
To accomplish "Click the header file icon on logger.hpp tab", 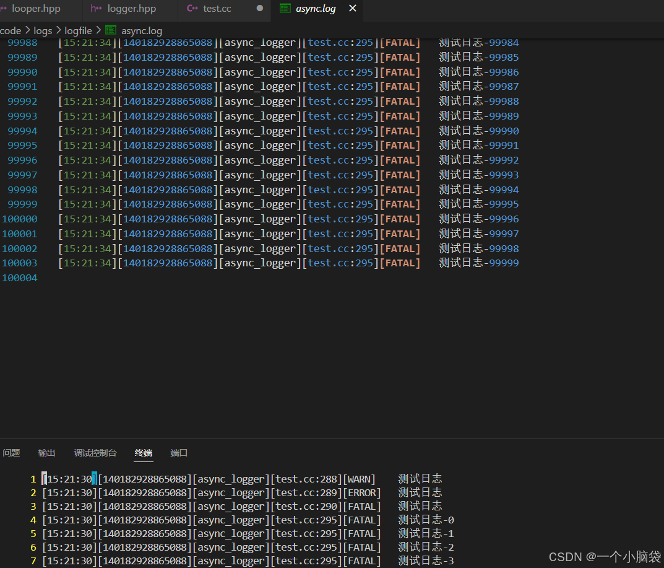I will [96, 8].
